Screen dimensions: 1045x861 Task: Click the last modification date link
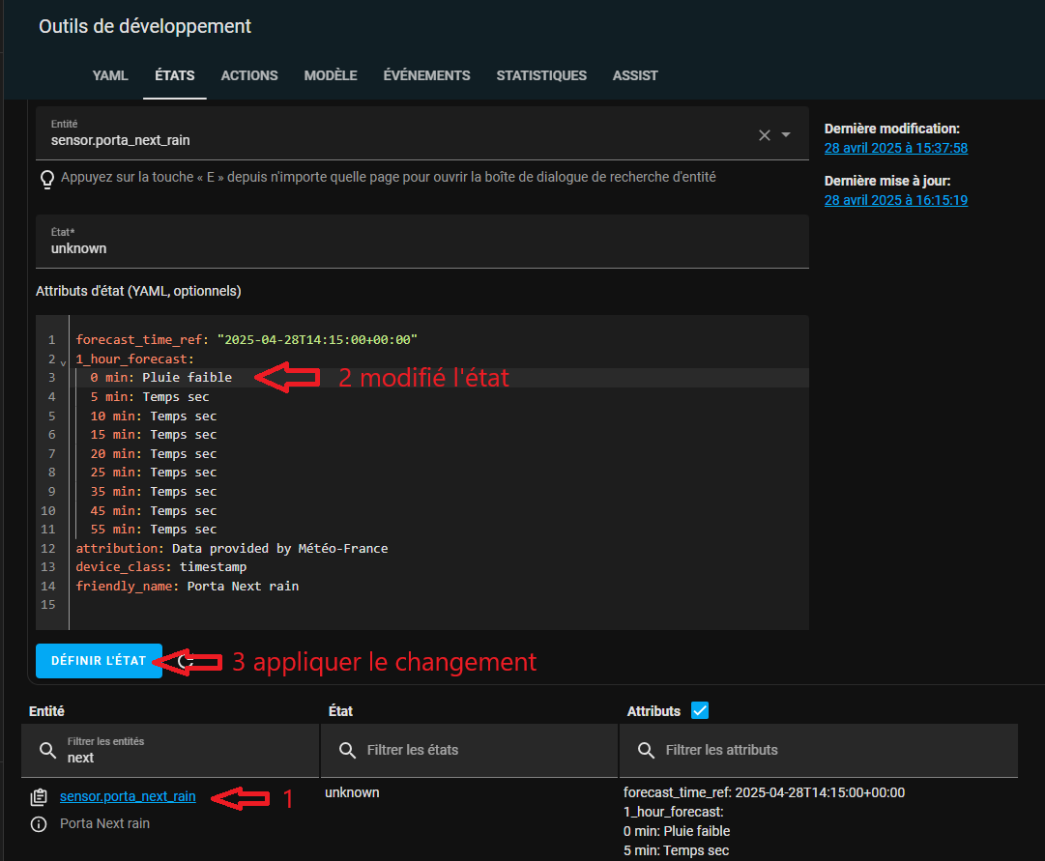tap(896, 148)
